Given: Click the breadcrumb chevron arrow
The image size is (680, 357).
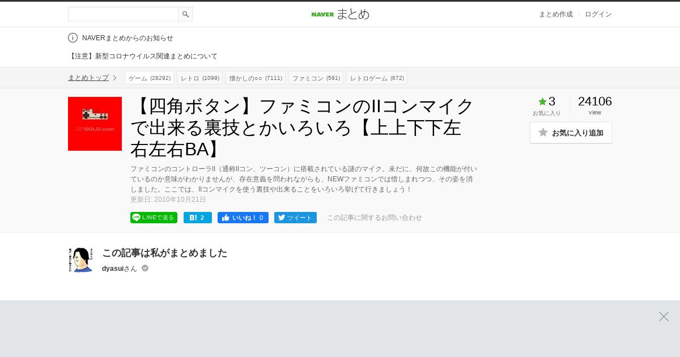Looking at the screenshot, I should pyautogui.click(x=114, y=78).
